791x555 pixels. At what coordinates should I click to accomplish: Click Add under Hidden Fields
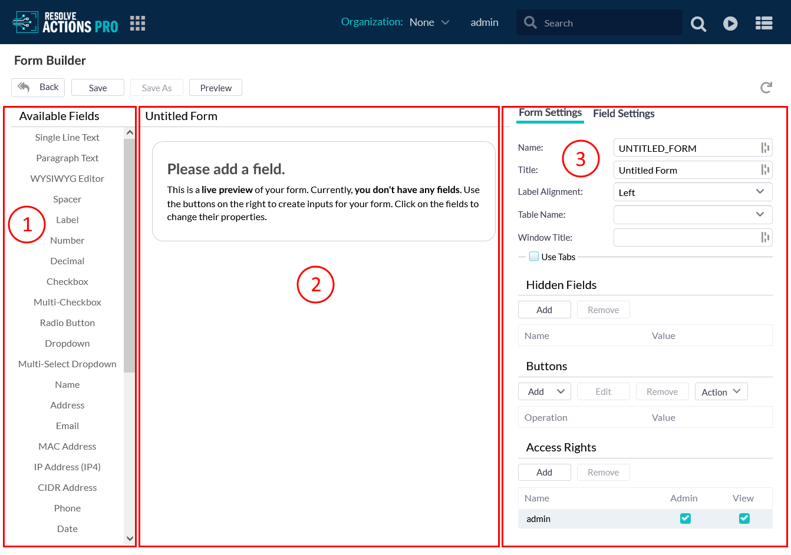click(x=544, y=310)
